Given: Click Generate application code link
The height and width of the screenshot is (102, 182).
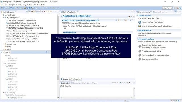Looking at the screenshot, I should 154,46.
